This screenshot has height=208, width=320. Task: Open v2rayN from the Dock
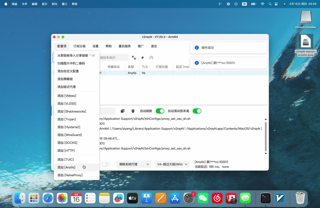[280, 198]
